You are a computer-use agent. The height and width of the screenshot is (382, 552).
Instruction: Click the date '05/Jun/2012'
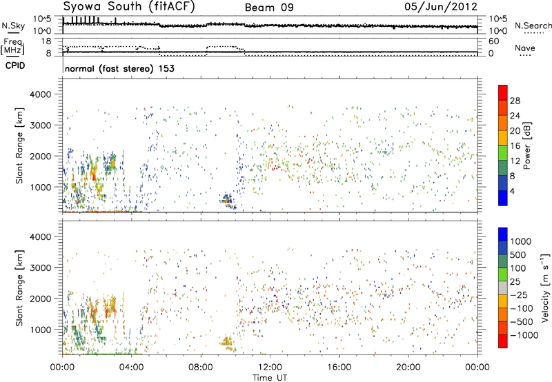click(441, 7)
